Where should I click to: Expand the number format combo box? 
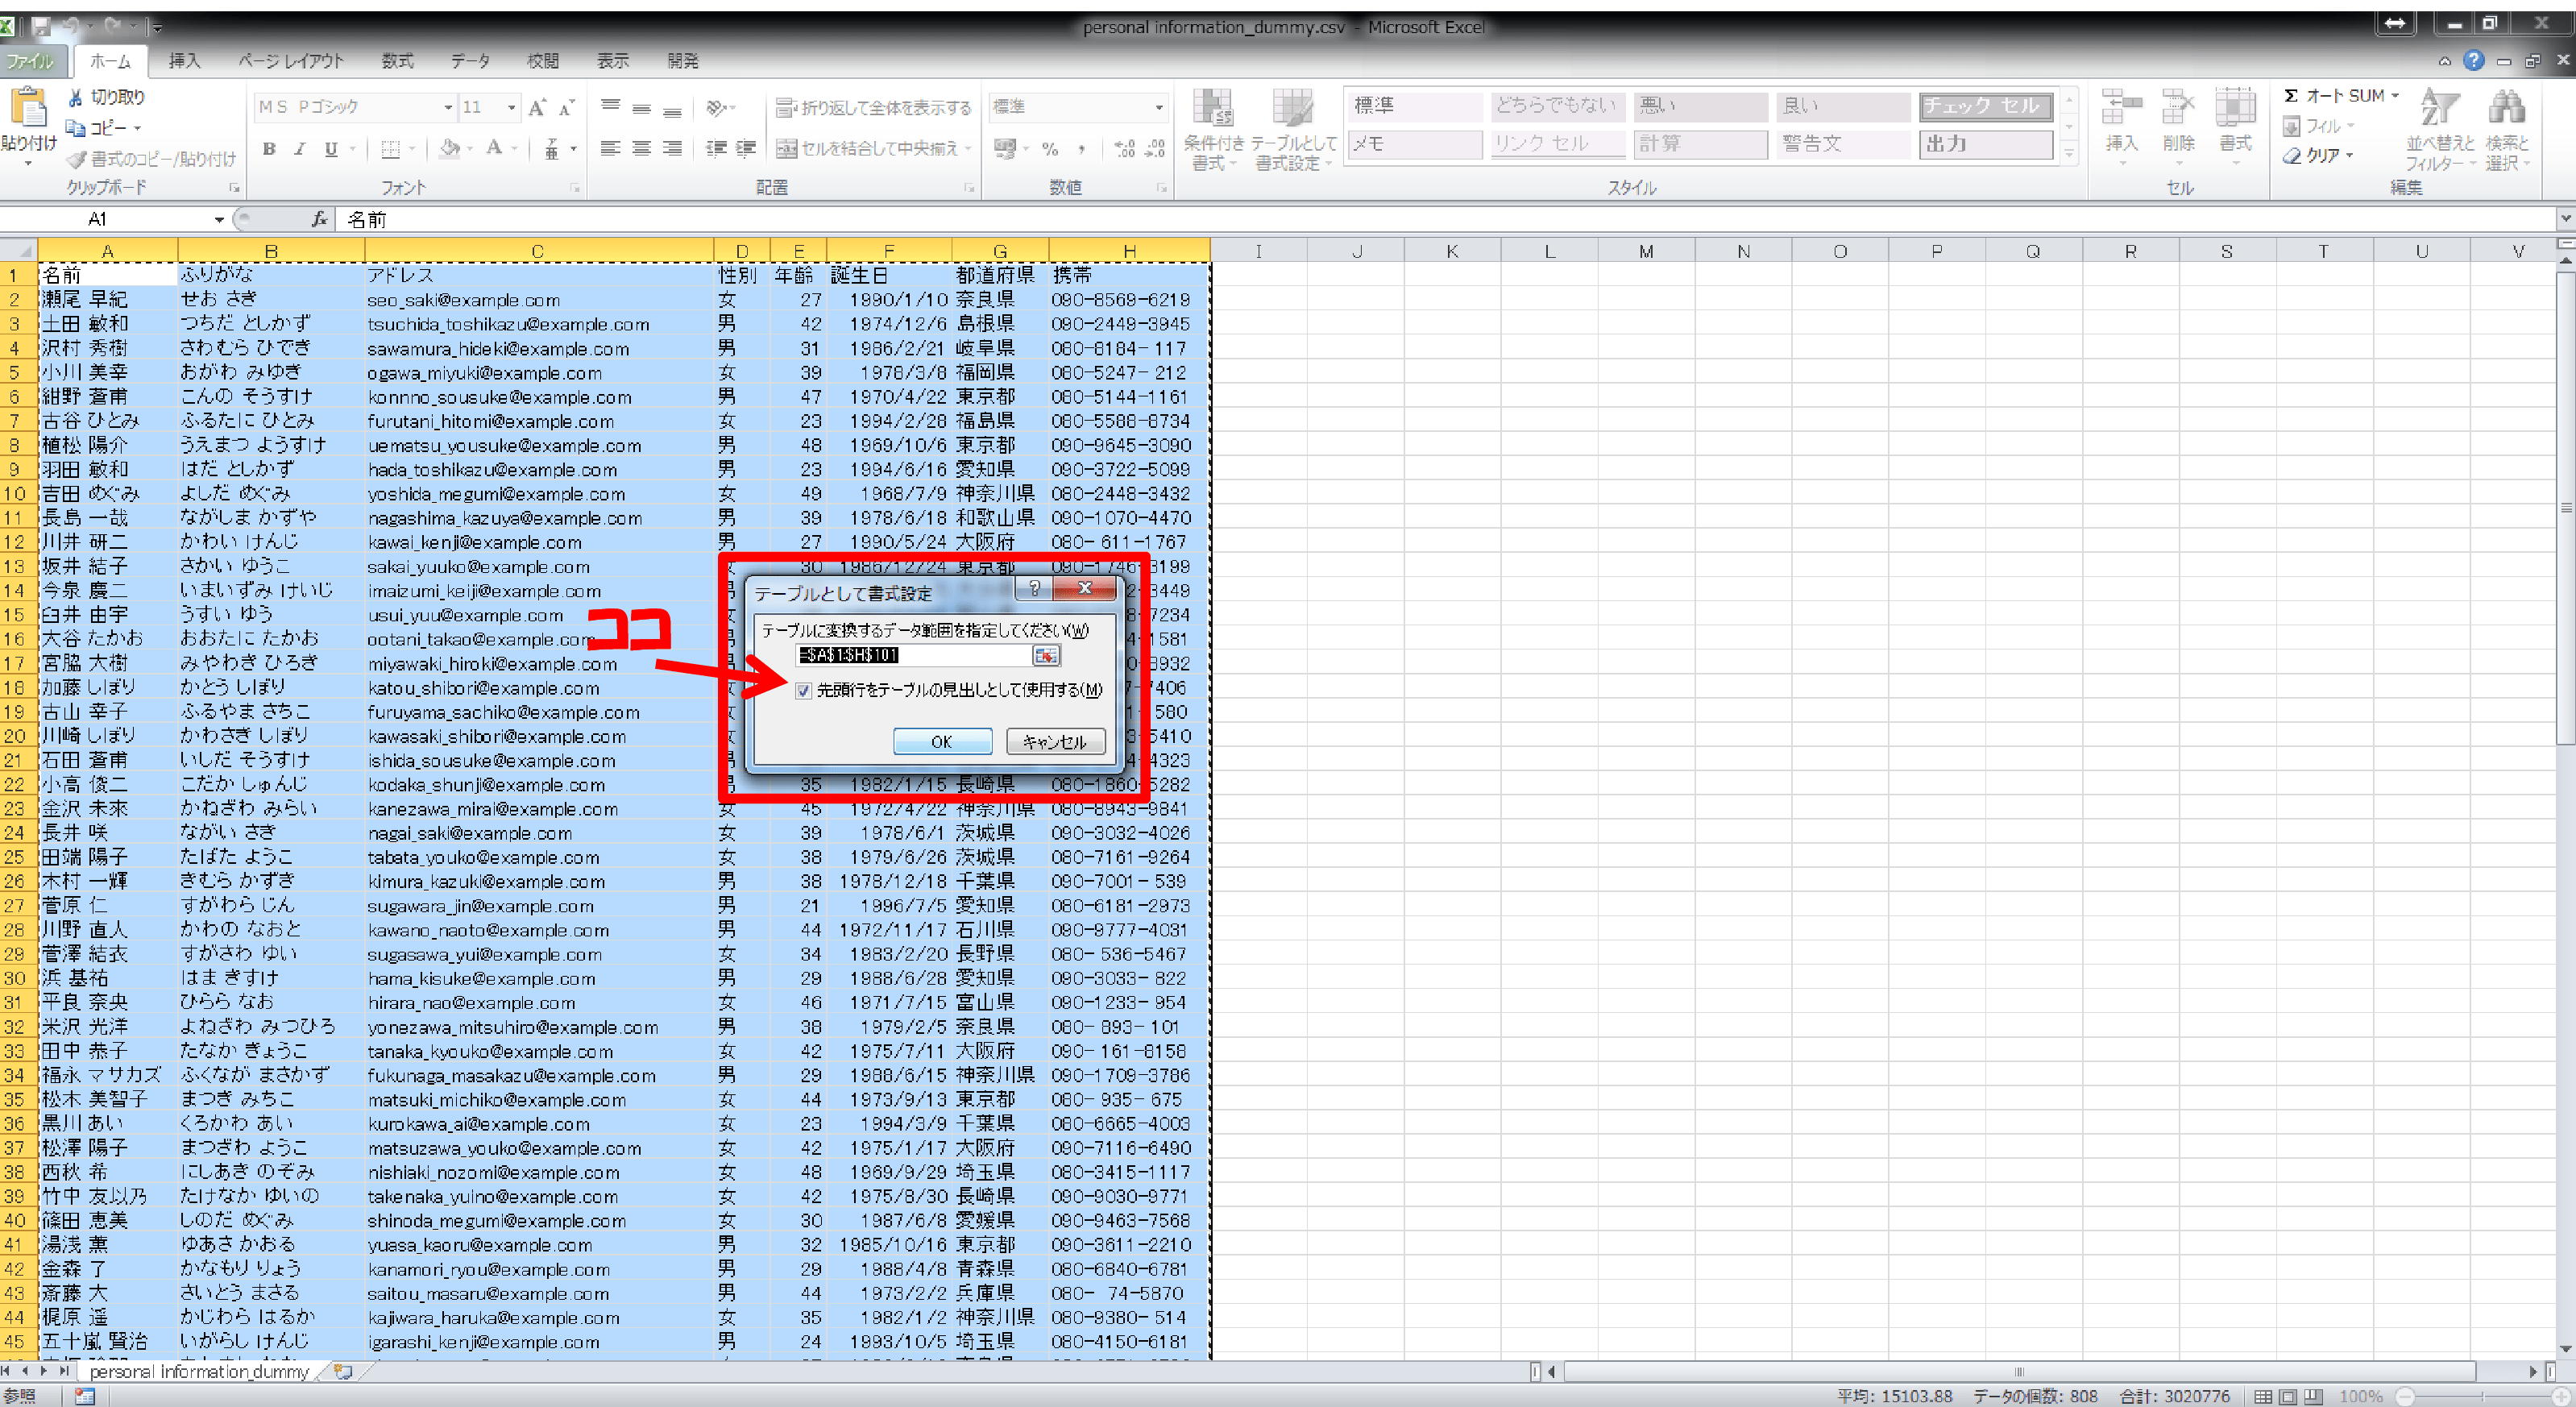point(1158,107)
